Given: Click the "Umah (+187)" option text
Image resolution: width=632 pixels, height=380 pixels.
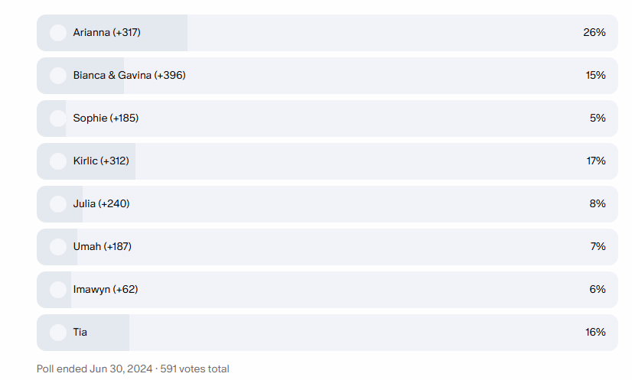Looking at the screenshot, I should pos(103,247).
